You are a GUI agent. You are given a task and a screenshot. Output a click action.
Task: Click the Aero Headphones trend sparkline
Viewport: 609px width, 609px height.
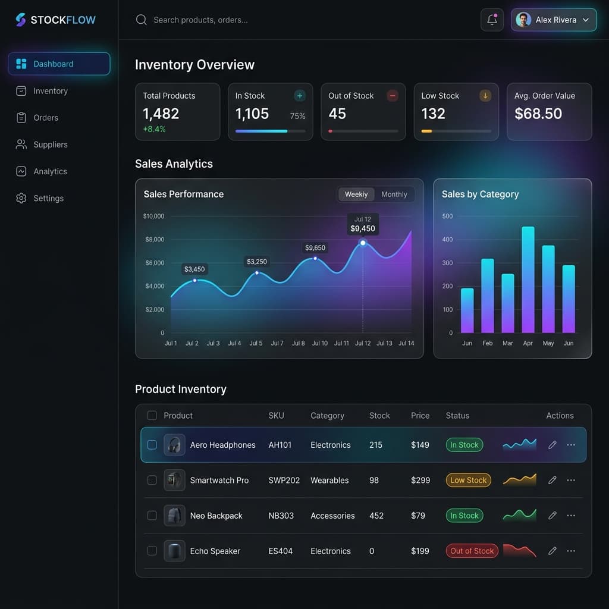[520, 444]
